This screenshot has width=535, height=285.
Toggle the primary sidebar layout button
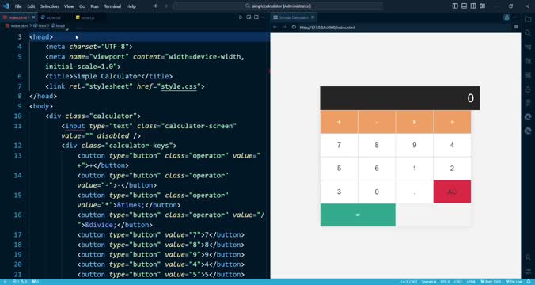coord(455,6)
